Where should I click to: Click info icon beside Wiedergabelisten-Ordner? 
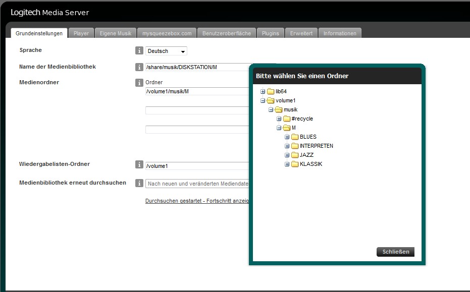(139, 164)
